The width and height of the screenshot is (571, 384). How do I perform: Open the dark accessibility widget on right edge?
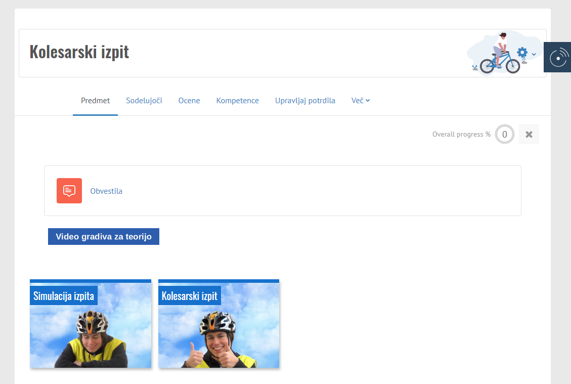point(557,58)
